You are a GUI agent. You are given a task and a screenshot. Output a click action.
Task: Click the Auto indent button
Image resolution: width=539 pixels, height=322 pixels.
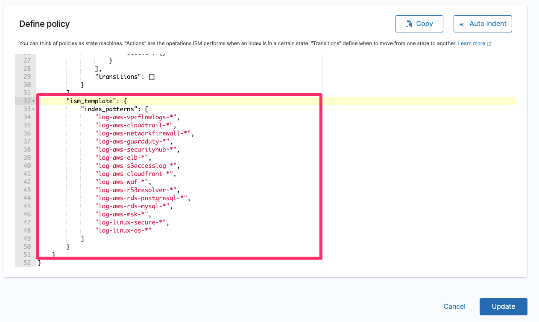483,24
